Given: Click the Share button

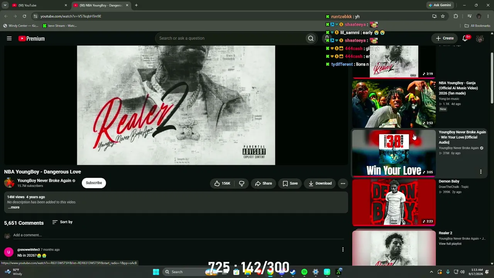Looking at the screenshot, I should (264, 183).
